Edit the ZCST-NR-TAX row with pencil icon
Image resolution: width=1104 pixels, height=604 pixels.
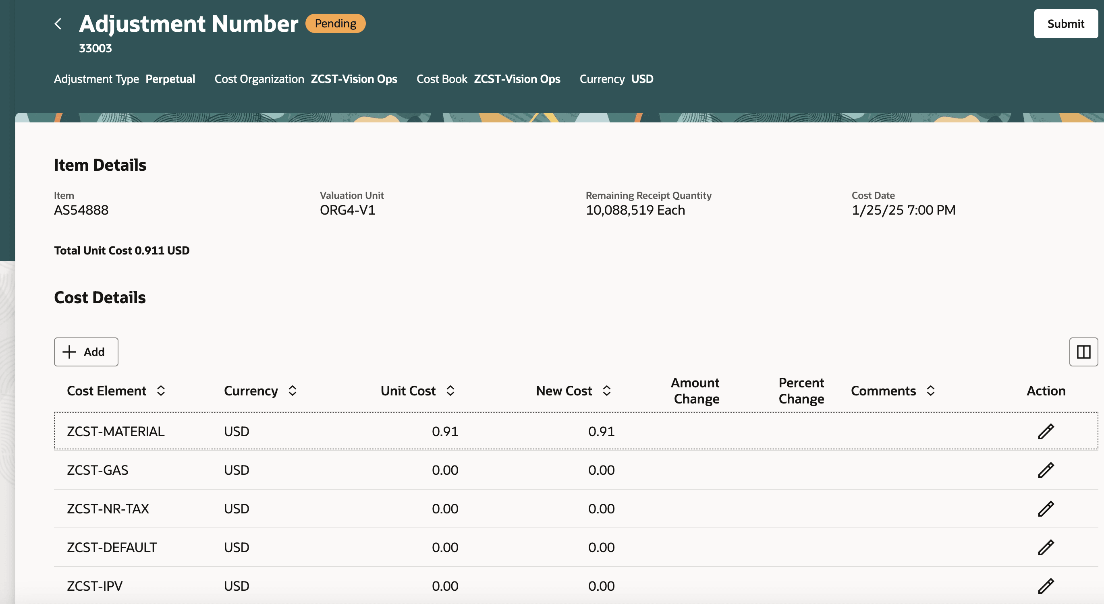coord(1045,509)
